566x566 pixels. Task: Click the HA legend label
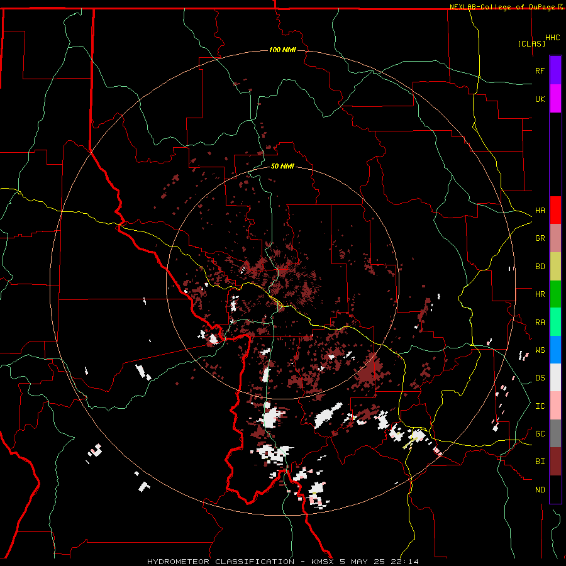pyautogui.click(x=540, y=211)
